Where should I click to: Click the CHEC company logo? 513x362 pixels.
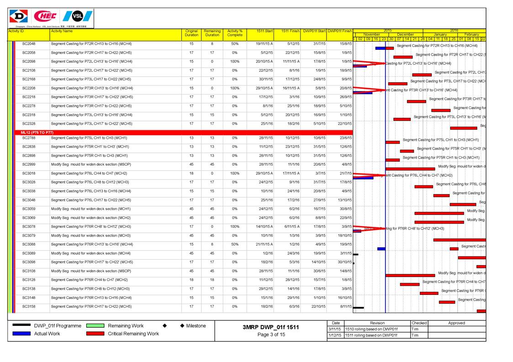pyautogui.click(x=45, y=16)
